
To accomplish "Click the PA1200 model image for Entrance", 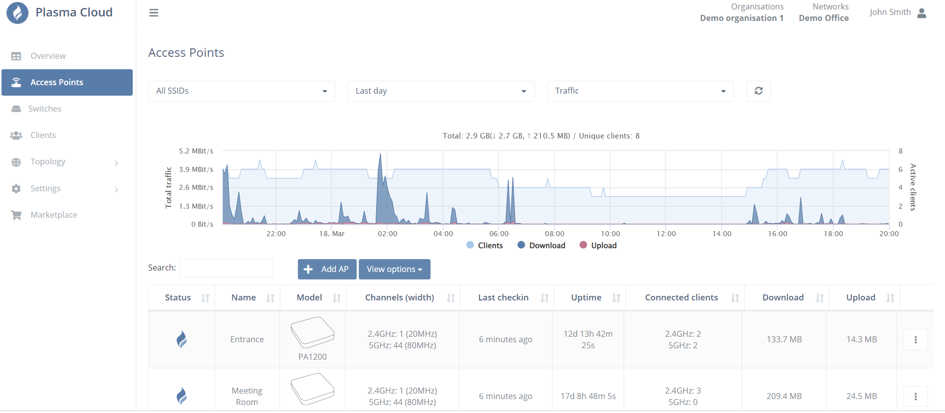I will coord(312,332).
